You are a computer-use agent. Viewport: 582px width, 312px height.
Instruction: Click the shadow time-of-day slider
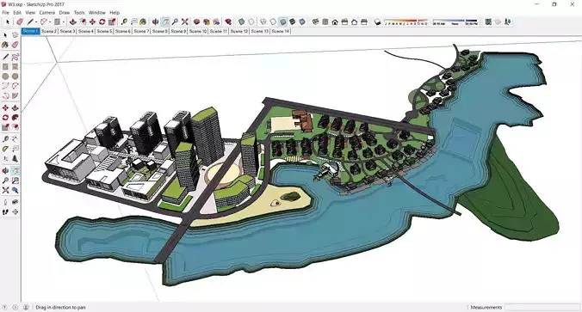click(455, 21)
